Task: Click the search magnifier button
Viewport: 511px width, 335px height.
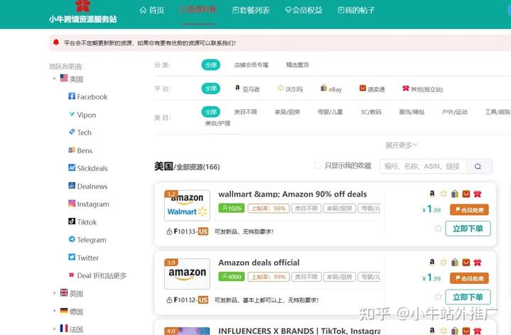Action: click(x=478, y=166)
